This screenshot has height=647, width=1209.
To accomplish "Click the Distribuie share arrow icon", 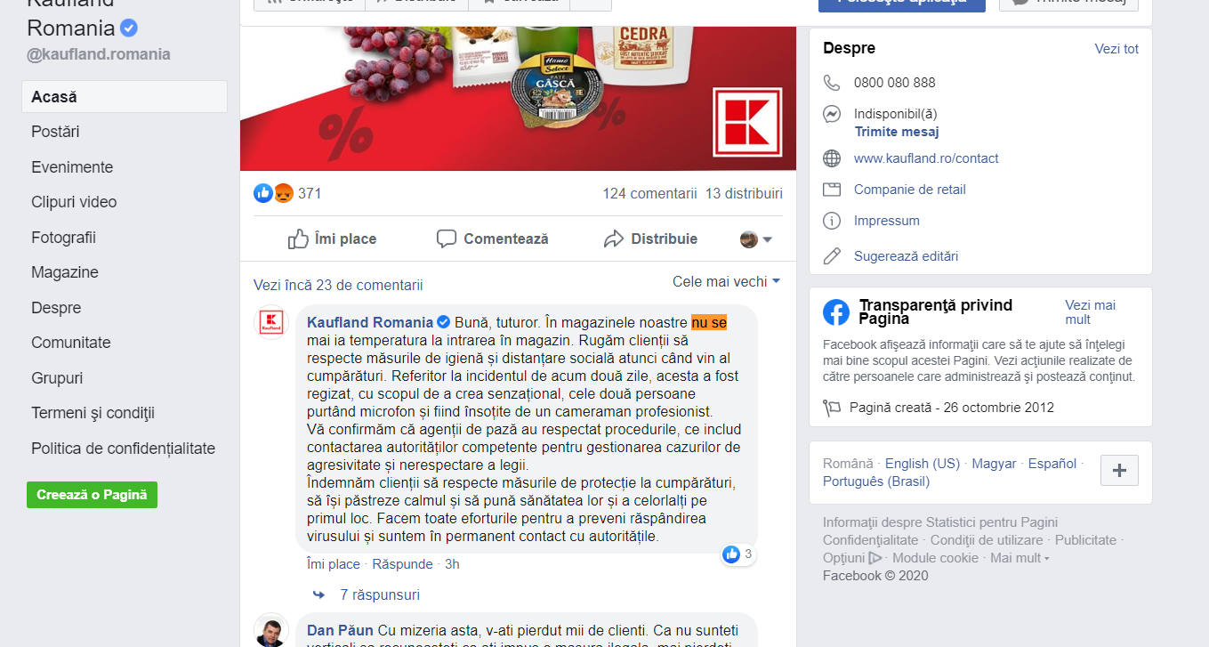I will click(614, 239).
